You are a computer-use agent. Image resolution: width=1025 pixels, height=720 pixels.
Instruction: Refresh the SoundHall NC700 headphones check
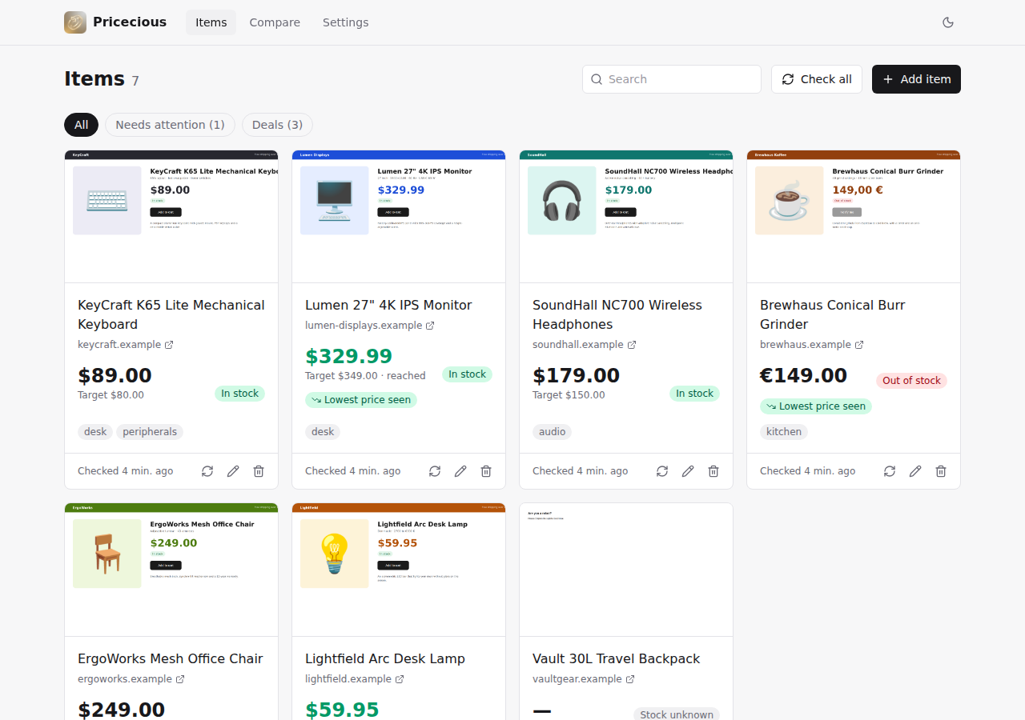pyautogui.click(x=662, y=471)
